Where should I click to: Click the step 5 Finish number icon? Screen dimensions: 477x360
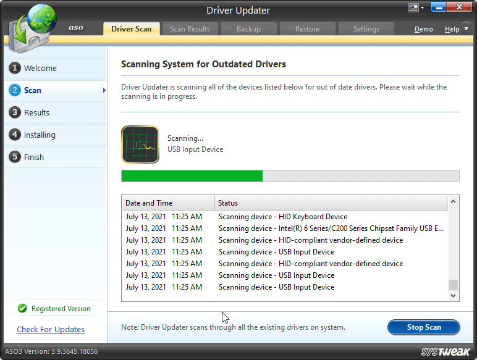coord(14,157)
